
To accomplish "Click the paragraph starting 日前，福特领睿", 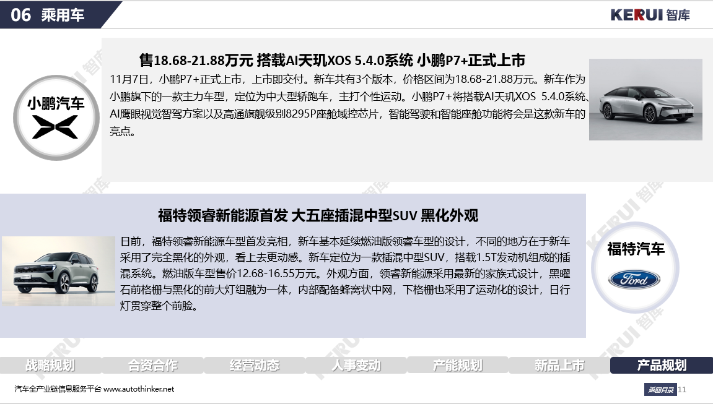I will [345, 273].
